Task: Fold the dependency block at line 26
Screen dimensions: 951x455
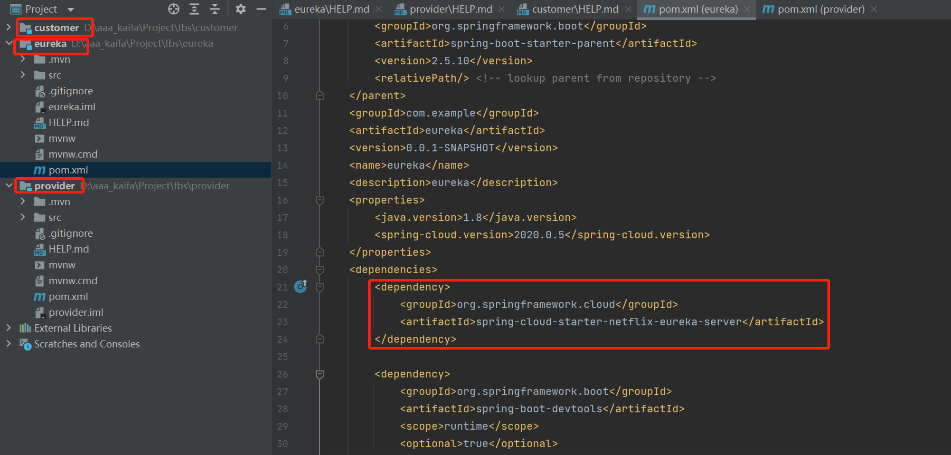Action: (319, 374)
